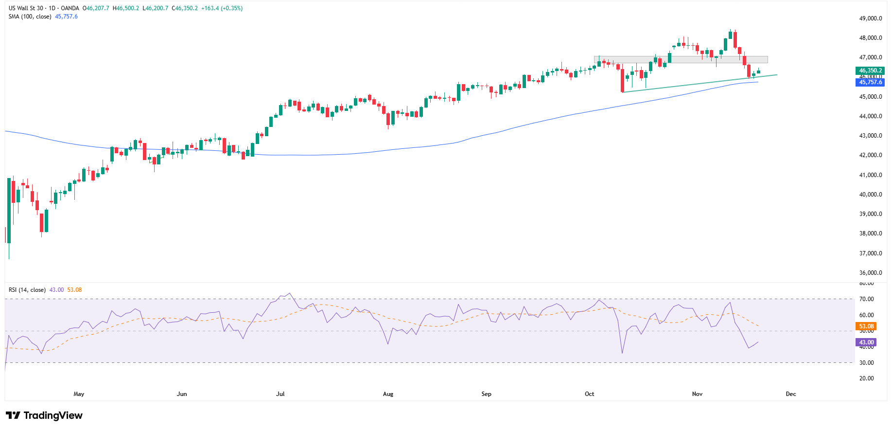Viewport: 892px width, 430px height.
Task: Click the blue 45,757.6 SMA price tag
Action: click(870, 83)
